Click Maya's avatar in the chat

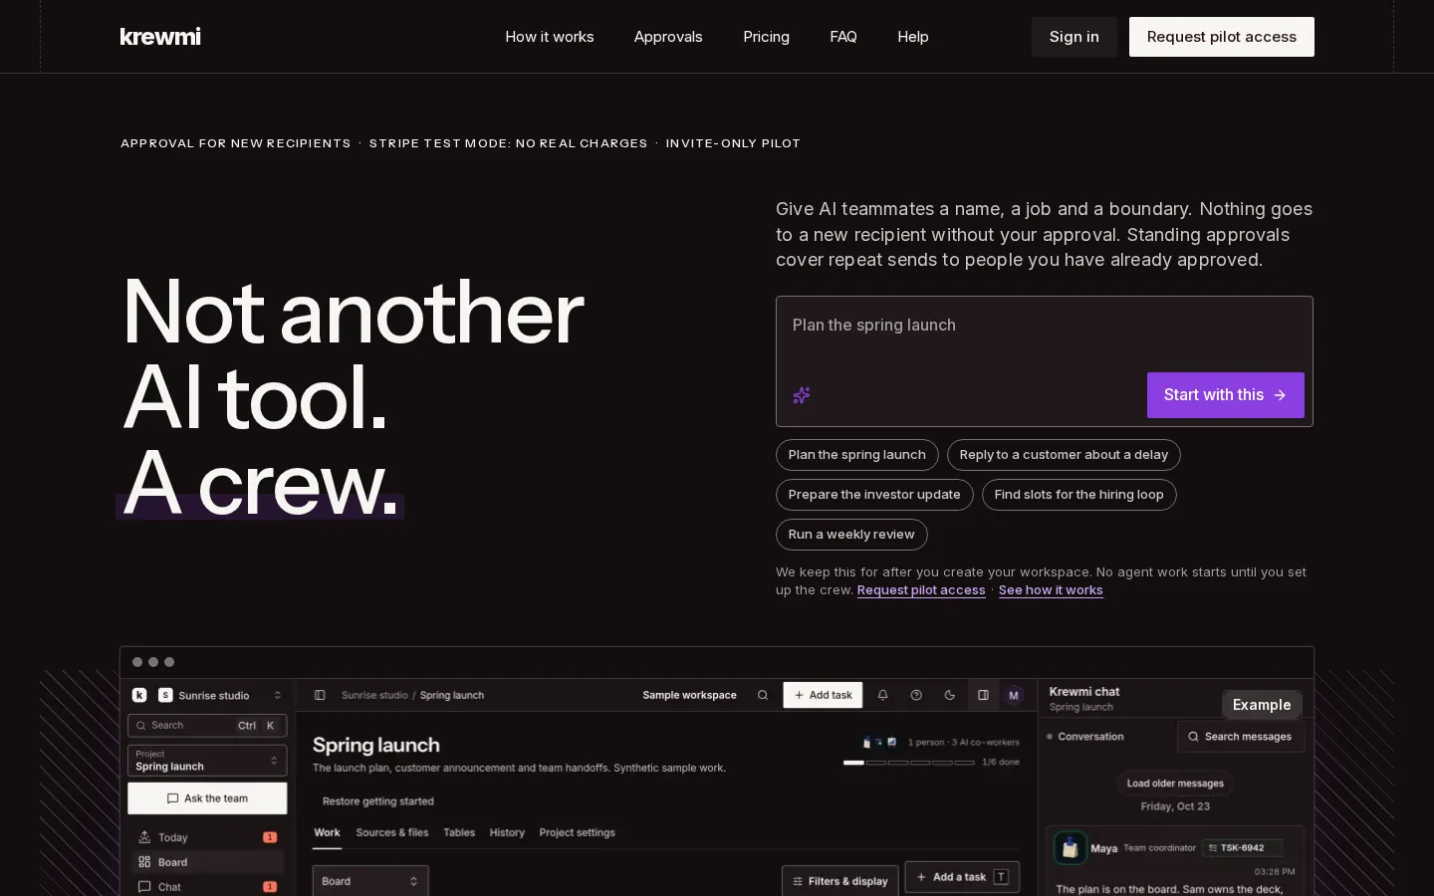click(x=1070, y=848)
